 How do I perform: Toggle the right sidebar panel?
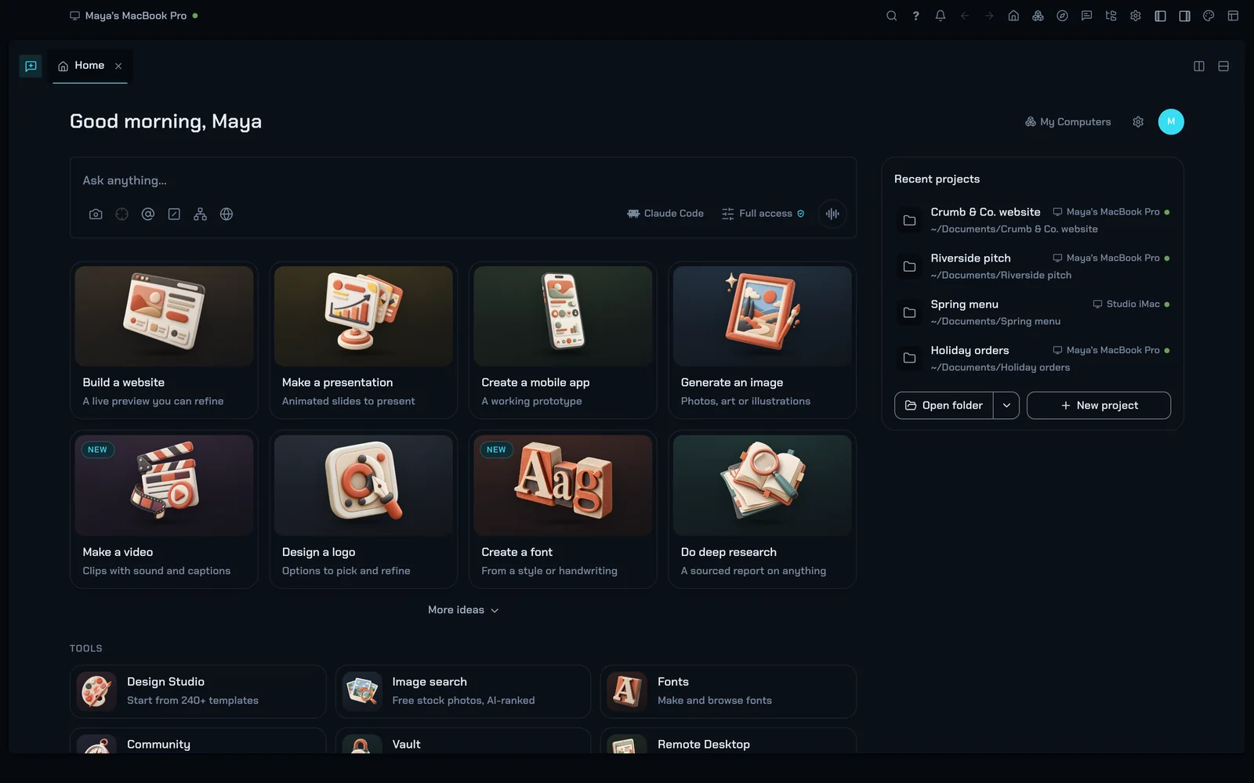click(1184, 16)
